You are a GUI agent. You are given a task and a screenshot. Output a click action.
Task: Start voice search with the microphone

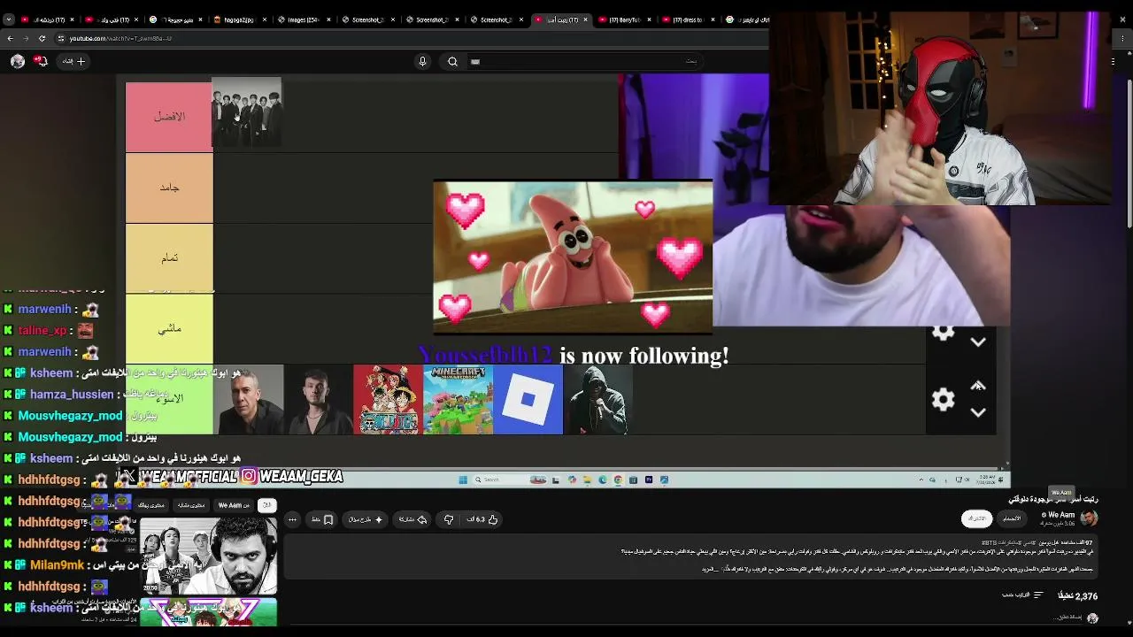tap(422, 61)
